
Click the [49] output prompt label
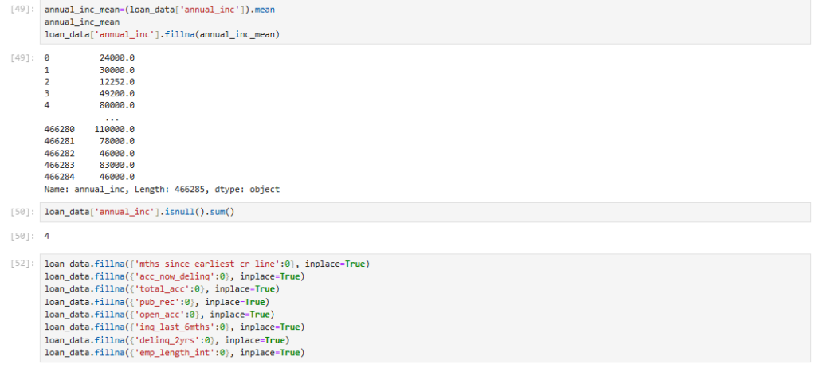(x=22, y=58)
